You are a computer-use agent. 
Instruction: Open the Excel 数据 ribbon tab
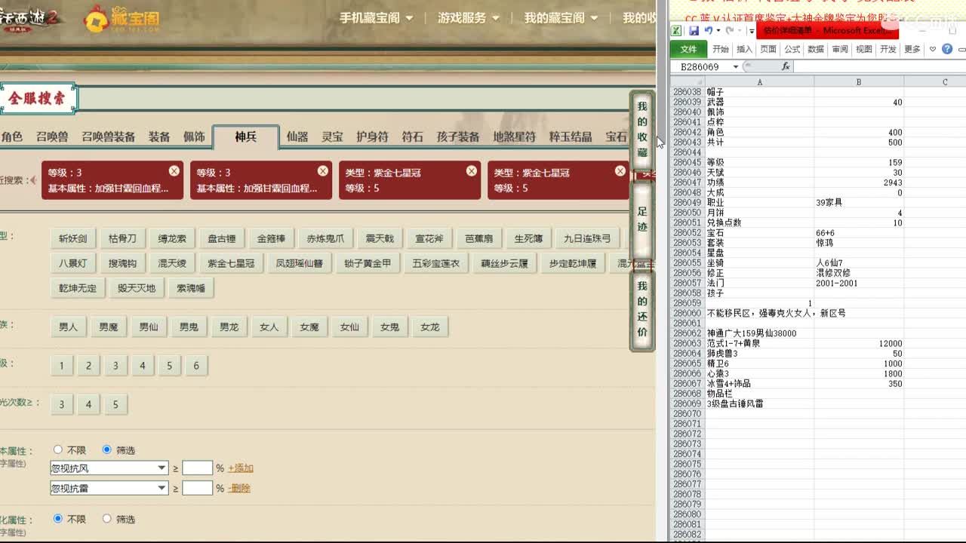(816, 49)
